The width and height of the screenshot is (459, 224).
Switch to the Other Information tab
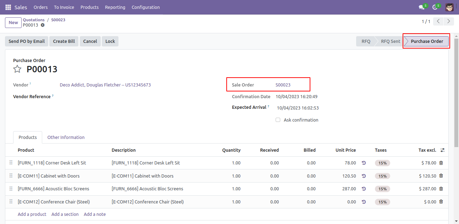click(66, 137)
